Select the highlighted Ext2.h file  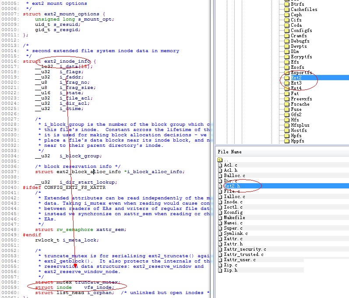232,186
